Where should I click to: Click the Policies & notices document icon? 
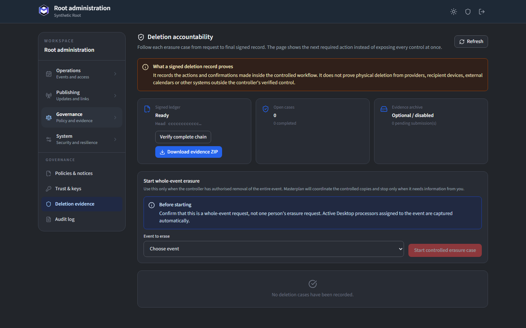point(49,173)
